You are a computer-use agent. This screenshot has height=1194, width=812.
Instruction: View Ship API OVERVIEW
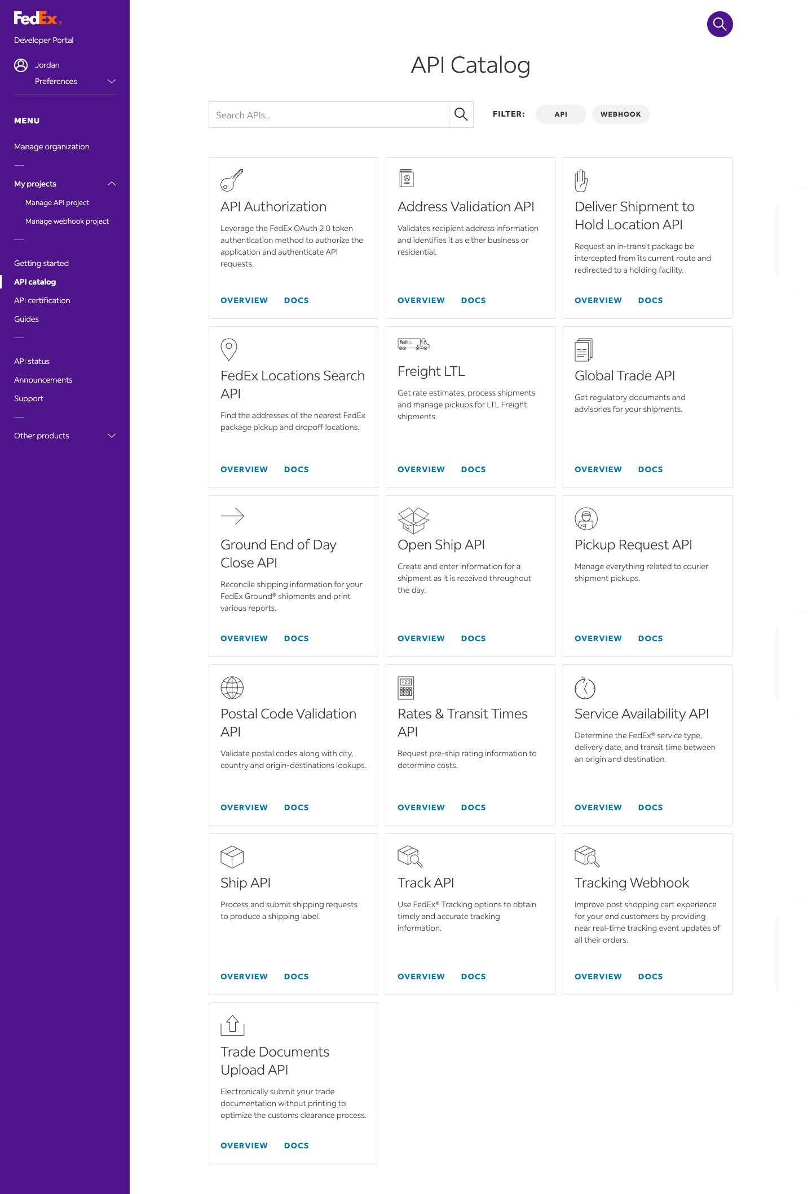pyautogui.click(x=244, y=976)
